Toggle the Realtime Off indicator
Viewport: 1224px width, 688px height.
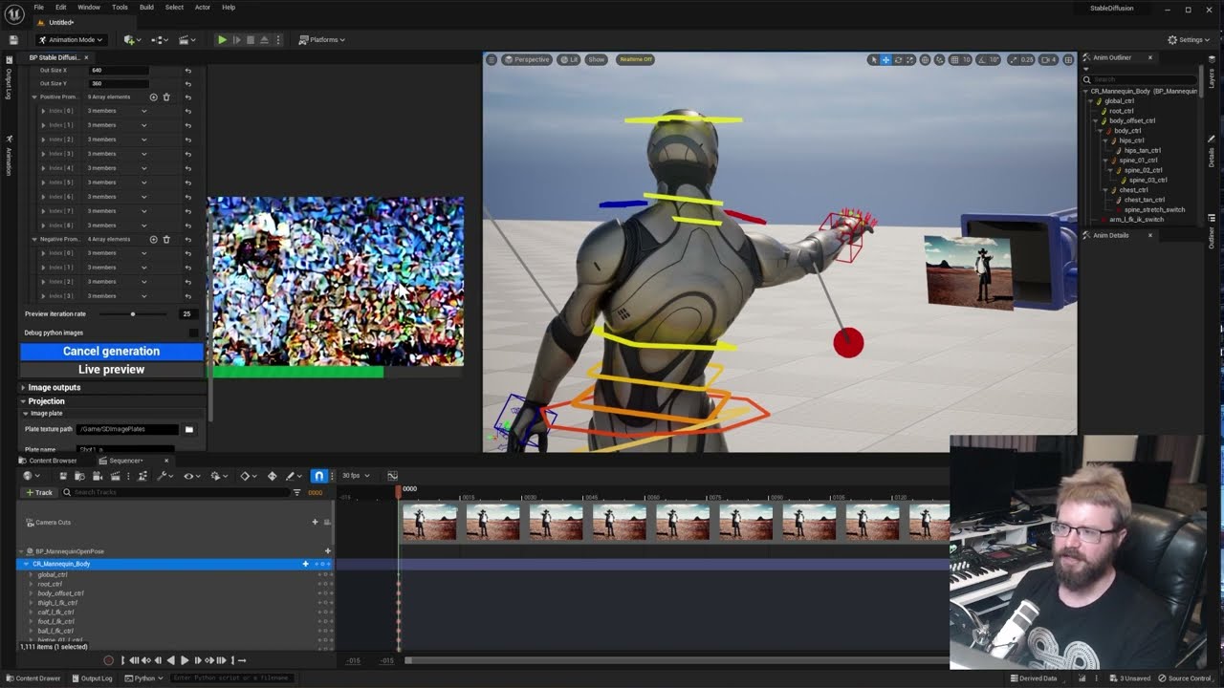635,59
